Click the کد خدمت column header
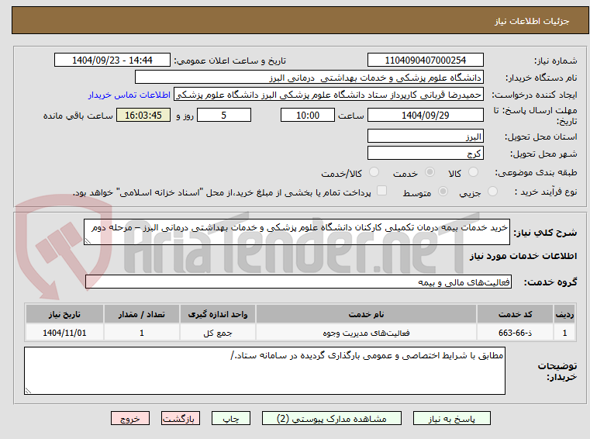This screenshot has width=590, height=439. point(515,314)
